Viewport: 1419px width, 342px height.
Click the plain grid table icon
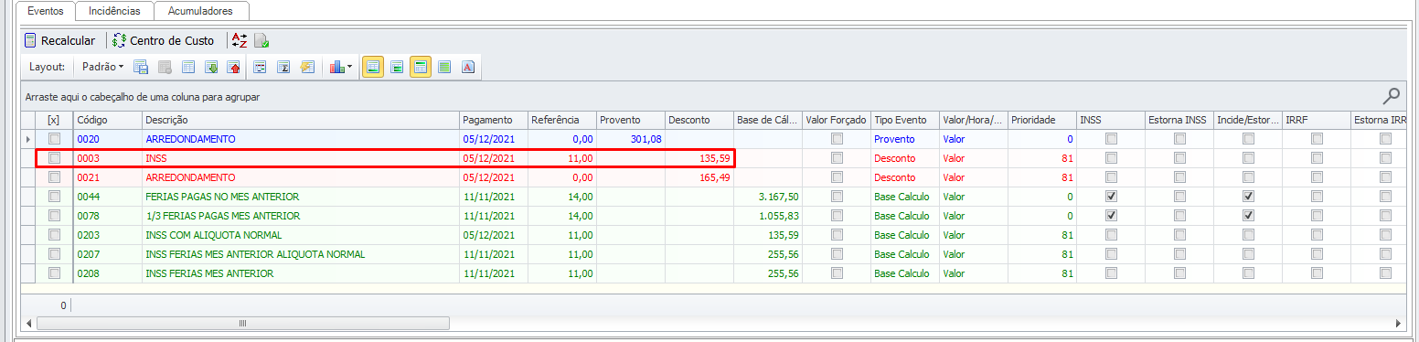click(x=188, y=67)
